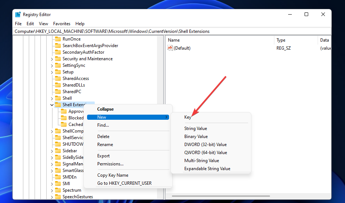Click the registry path address bar
Screen dimensions: 345x203
coord(172,31)
